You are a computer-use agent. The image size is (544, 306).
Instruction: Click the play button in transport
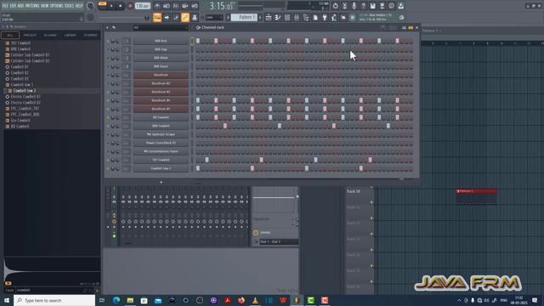111,6
